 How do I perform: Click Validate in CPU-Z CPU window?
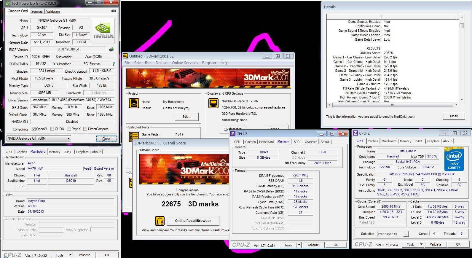pyautogui.click(x=436, y=244)
